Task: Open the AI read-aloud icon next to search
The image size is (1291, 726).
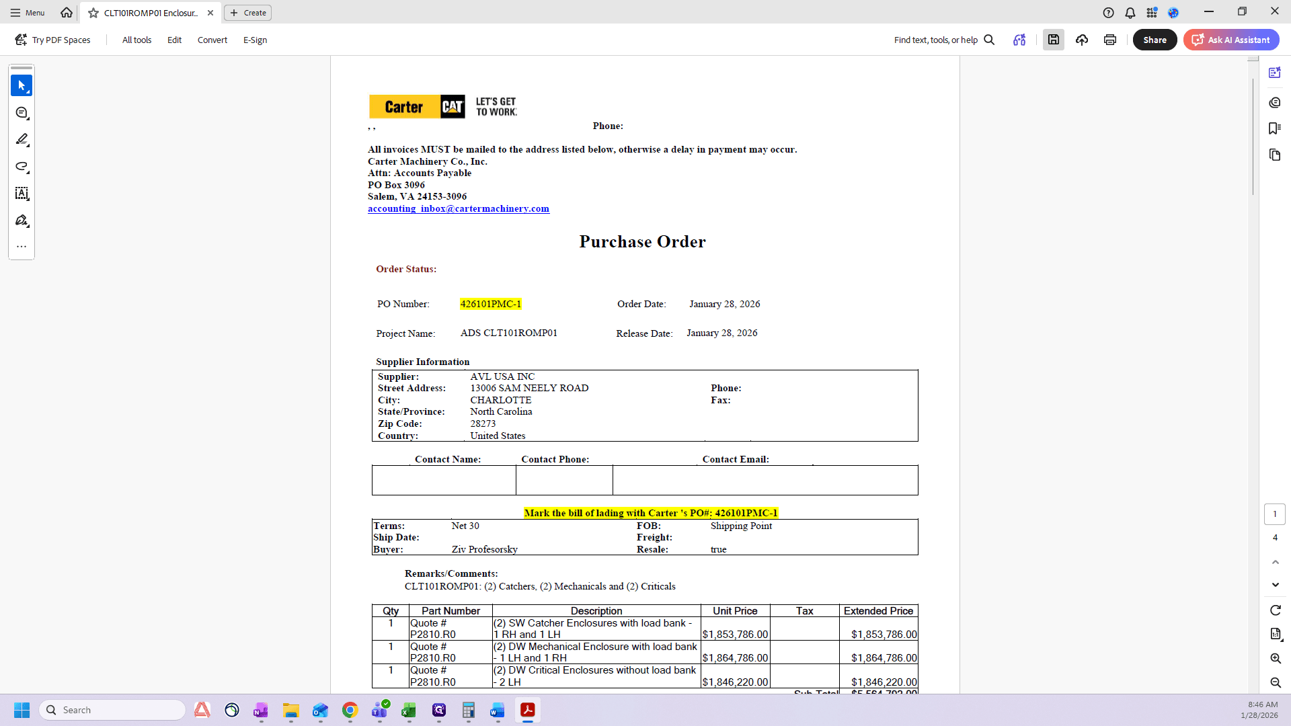Action: tap(1019, 40)
